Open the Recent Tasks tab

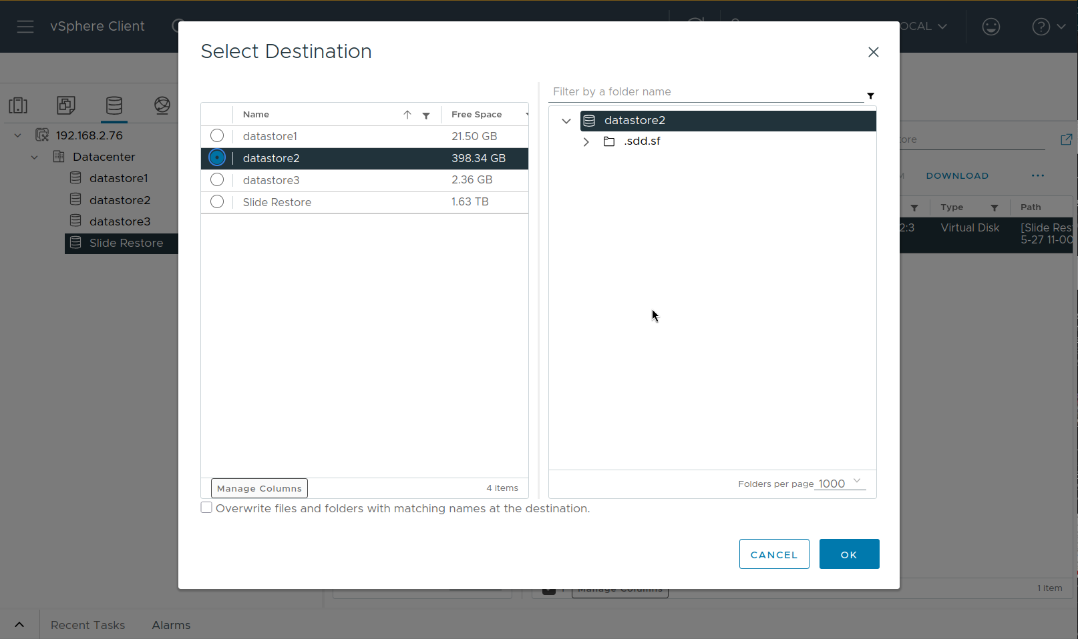point(88,625)
